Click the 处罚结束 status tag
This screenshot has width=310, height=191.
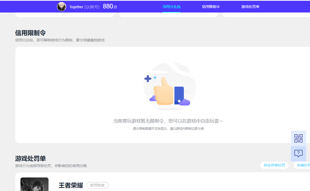click(98, 185)
